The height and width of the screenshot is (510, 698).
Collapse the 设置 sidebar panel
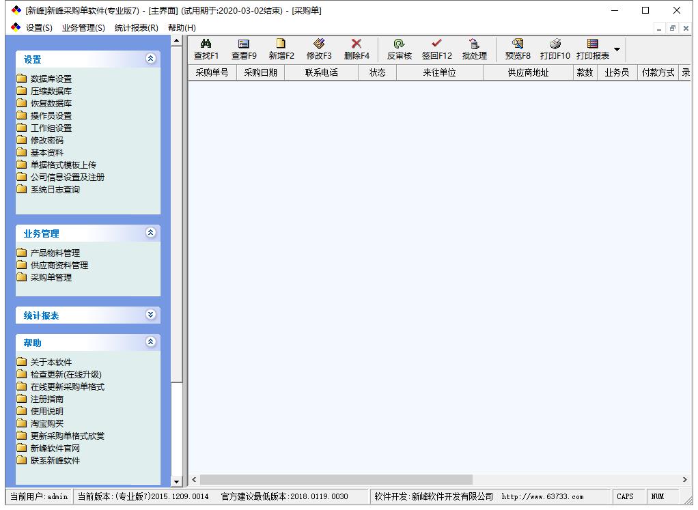pos(150,59)
